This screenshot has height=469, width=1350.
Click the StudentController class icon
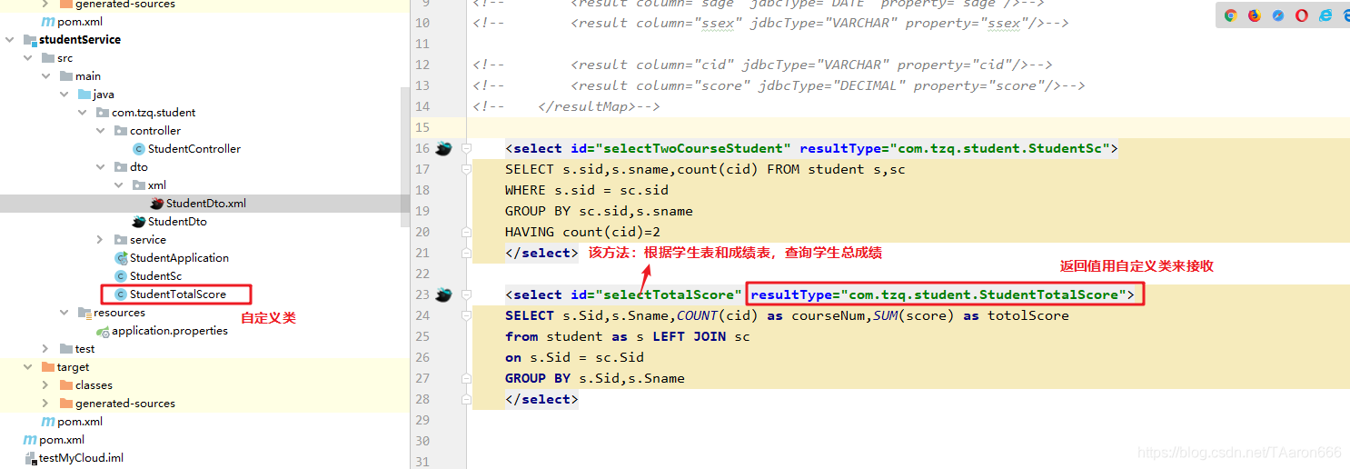coord(138,149)
